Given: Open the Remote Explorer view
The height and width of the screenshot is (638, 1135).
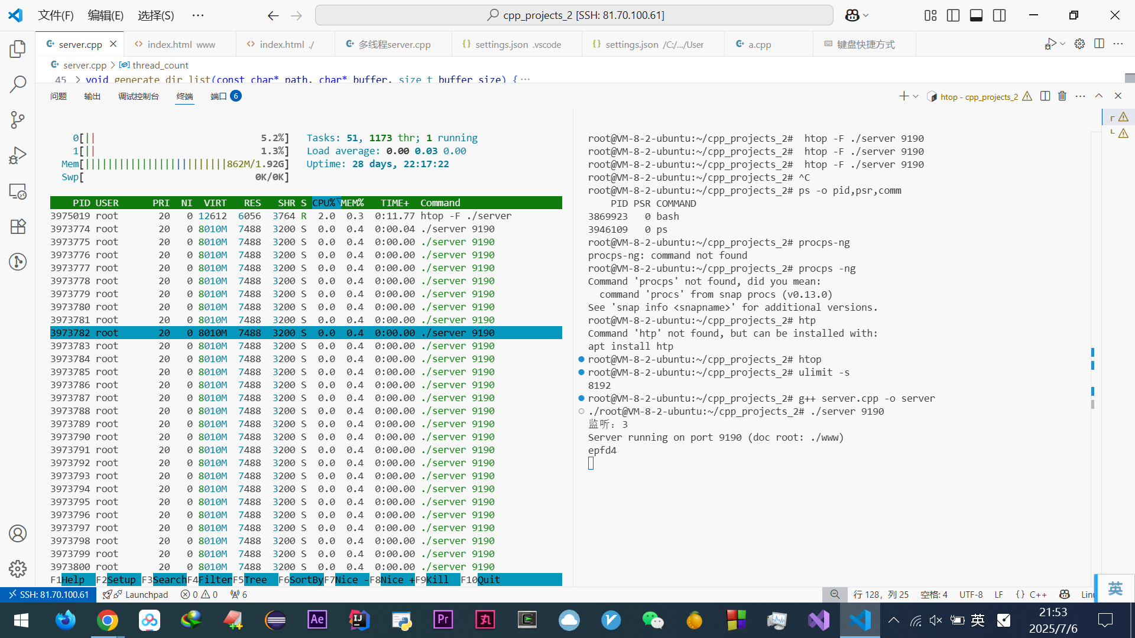Looking at the screenshot, I should tap(18, 191).
